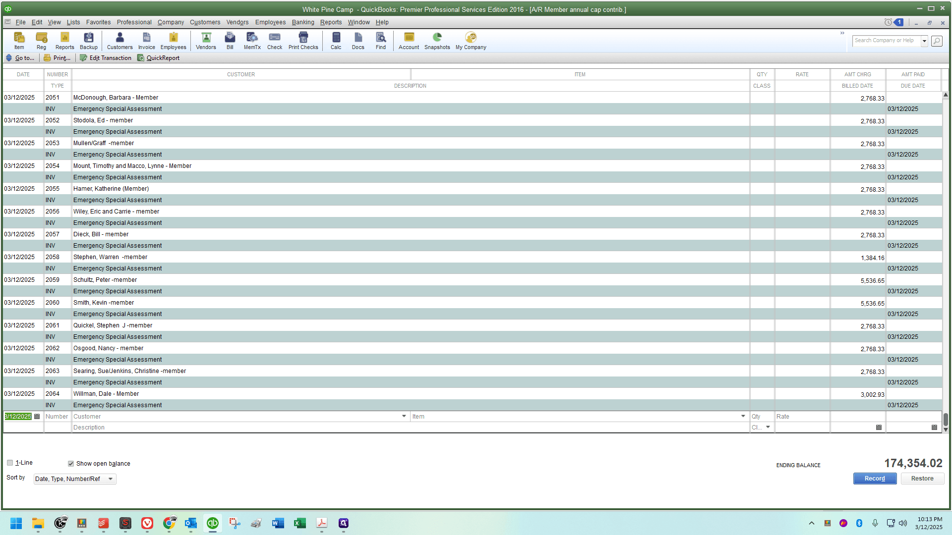Screen dimensions: 952x535
Task: Click Edit Transaction button
Action: click(x=106, y=58)
